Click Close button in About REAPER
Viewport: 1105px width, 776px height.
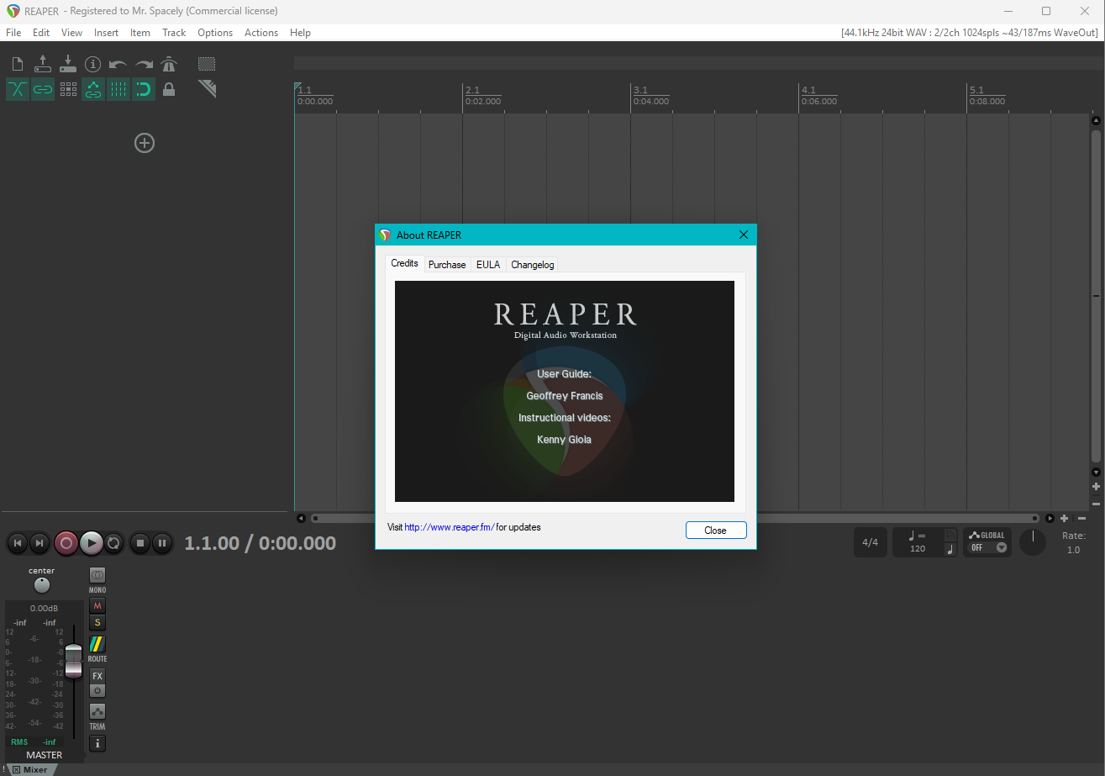coord(716,531)
